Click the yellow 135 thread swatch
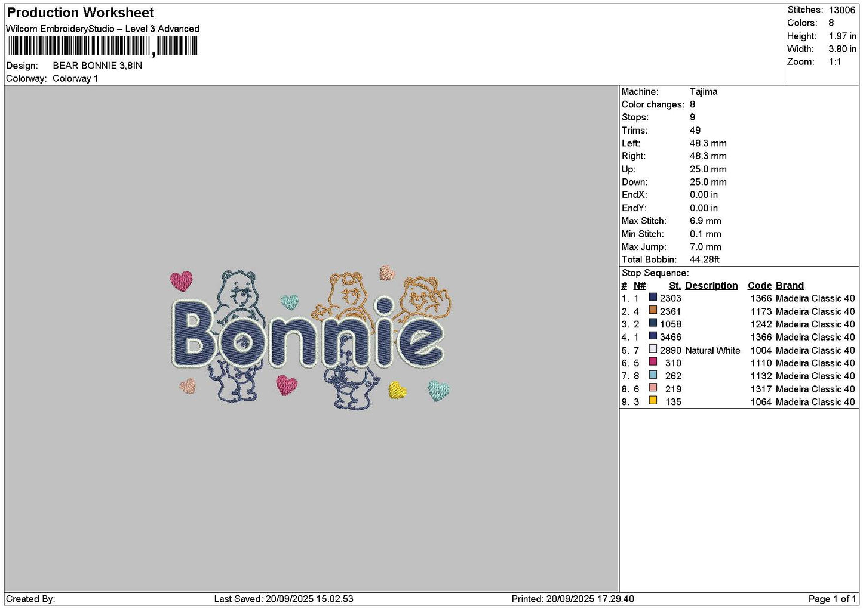The image size is (863, 609). click(x=653, y=401)
